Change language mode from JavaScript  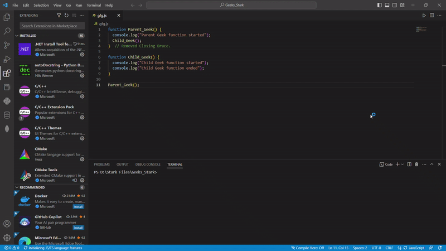416,248
